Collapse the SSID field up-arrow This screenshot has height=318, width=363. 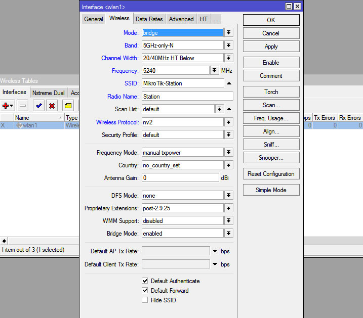[229, 83]
